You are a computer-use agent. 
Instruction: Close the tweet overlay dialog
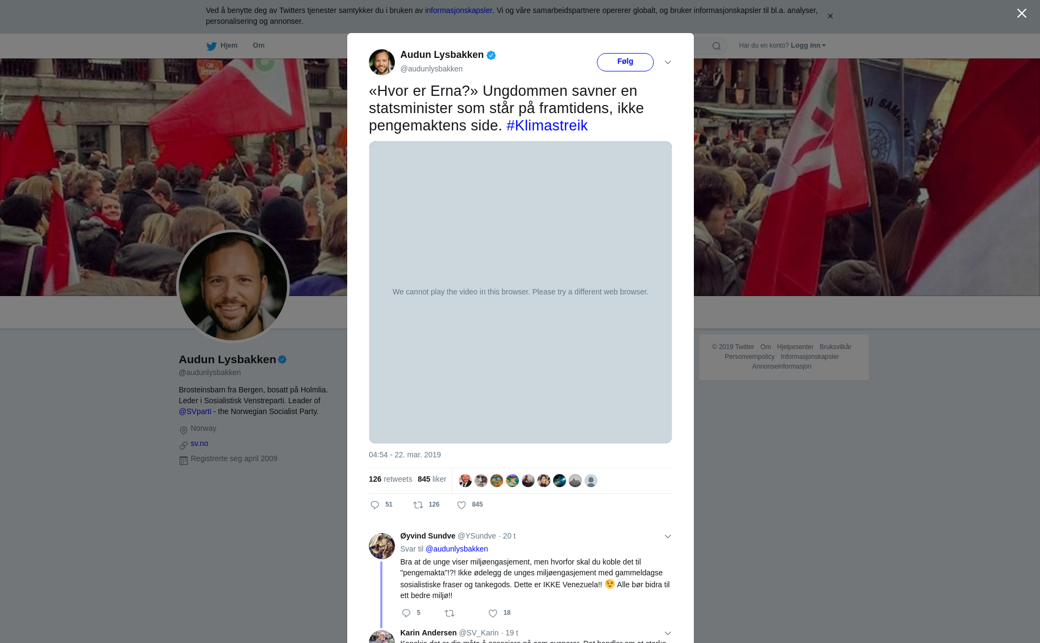click(1022, 14)
